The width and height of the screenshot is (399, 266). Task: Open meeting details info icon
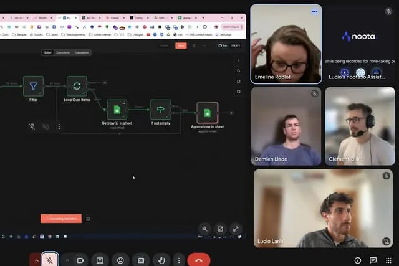[357, 260]
